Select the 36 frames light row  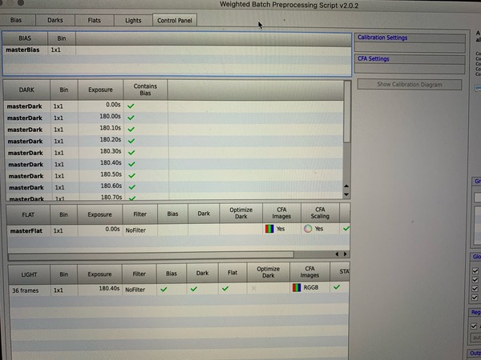179,290
